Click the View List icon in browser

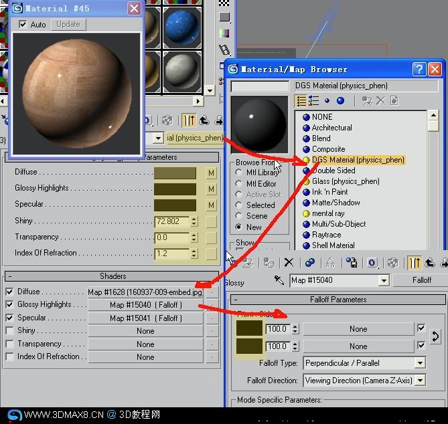[x=301, y=101]
